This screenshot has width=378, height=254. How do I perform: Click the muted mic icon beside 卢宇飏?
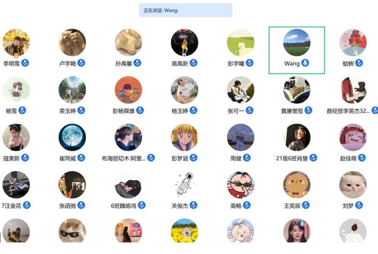click(x=81, y=63)
